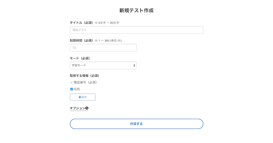Click the 電話番号（必須） label text
The width and height of the screenshot is (273, 143).
[85, 83]
